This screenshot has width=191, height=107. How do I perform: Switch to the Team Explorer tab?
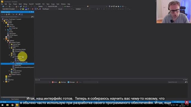(x=15, y=99)
